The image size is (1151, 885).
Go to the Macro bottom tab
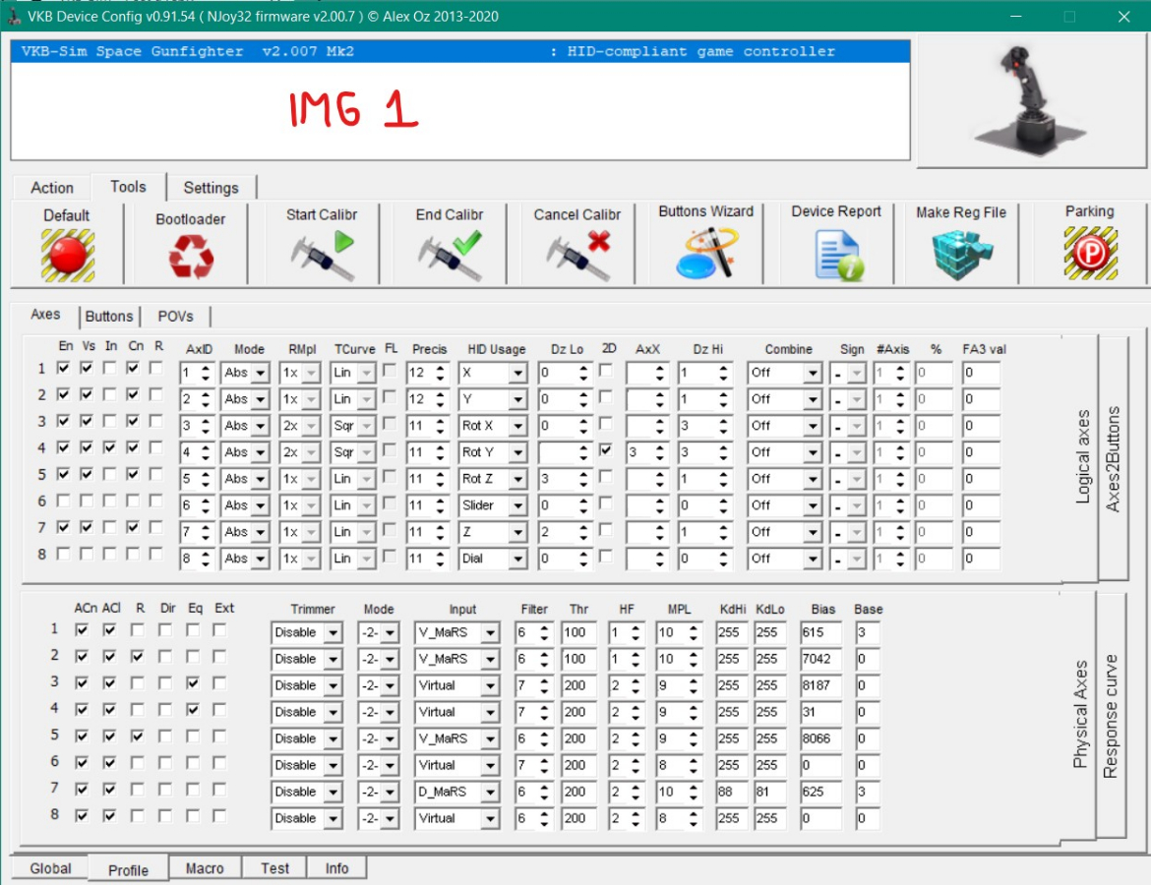coord(204,868)
